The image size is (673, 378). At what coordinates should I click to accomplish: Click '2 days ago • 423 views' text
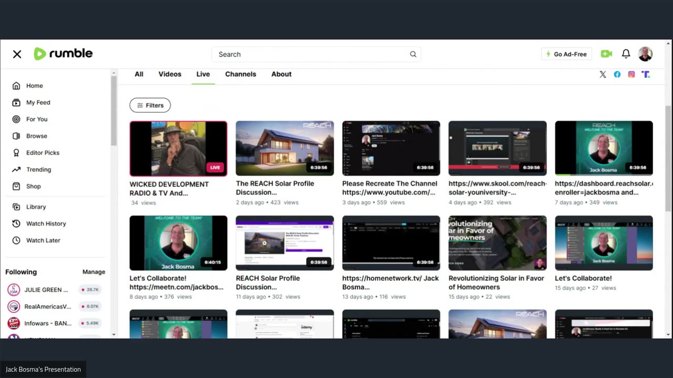tap(267, 202)
